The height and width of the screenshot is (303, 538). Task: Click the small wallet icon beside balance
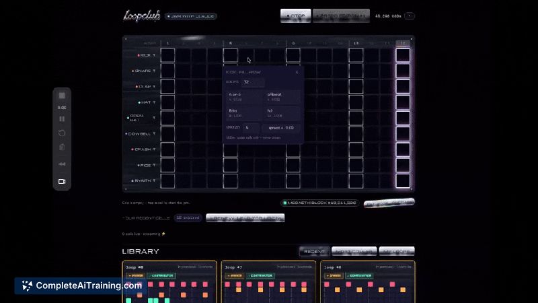coord(410,16)
